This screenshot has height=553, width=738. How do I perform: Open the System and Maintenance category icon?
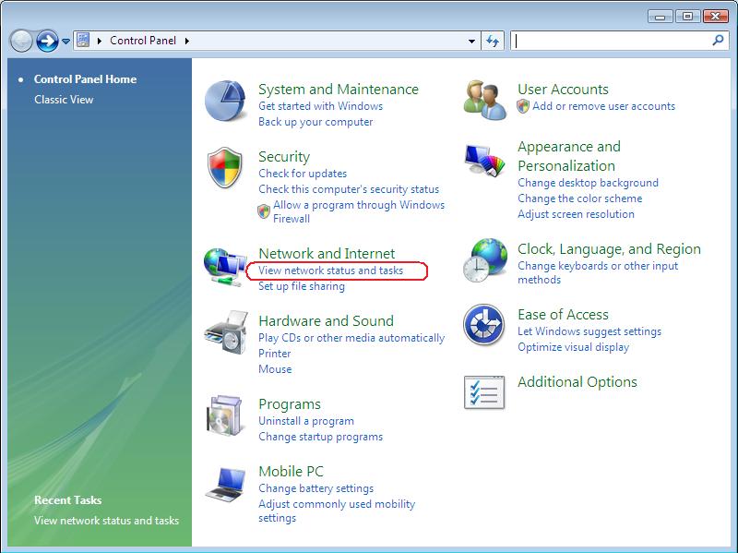pos(225,102)
